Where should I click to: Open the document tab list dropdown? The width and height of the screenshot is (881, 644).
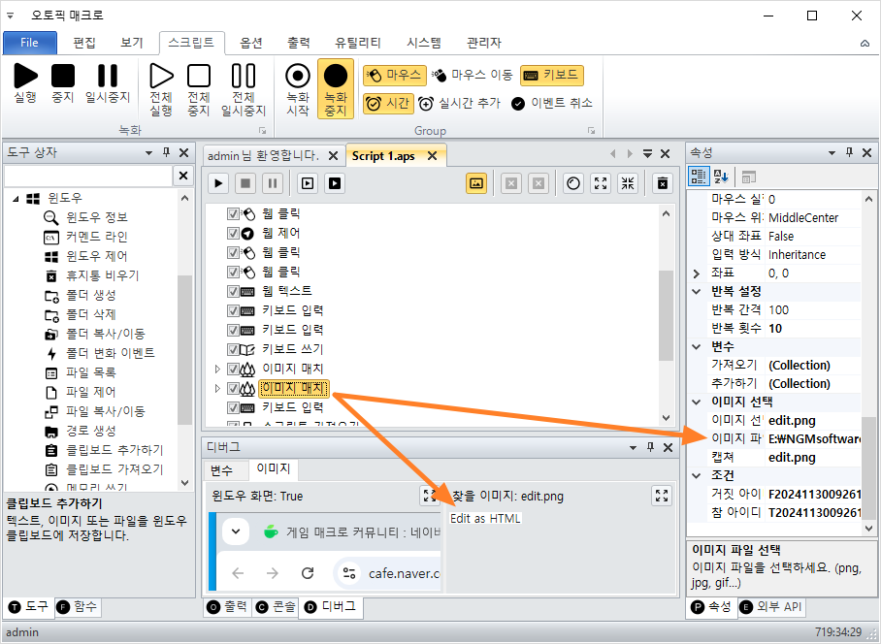(x=647, y=153)
